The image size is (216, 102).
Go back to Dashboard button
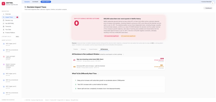coord(208,8)
